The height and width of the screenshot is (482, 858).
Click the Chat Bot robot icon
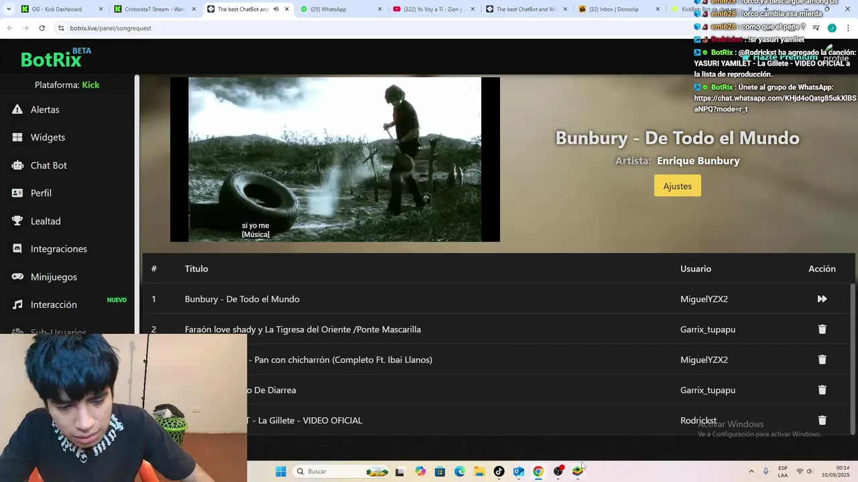point(17,165)
